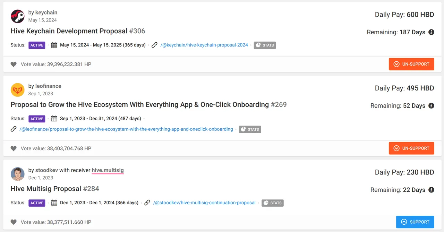Viewport: 444px width, 232px height.
Task: Open leofinance's lion avatar icon
Action: coord(18,90)
